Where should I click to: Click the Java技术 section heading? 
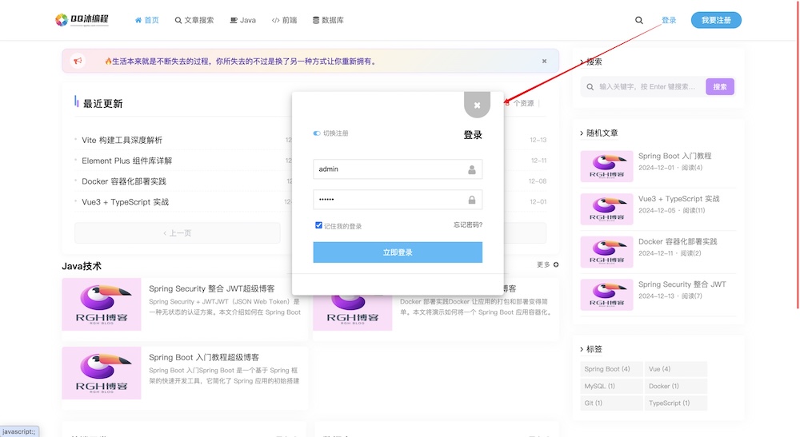pyautogui.click(x=82, y=266)
